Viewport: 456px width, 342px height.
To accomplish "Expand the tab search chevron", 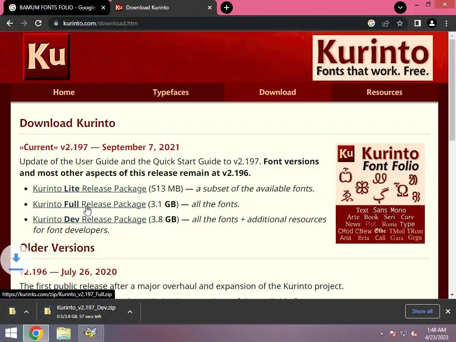I will point(400,8).
